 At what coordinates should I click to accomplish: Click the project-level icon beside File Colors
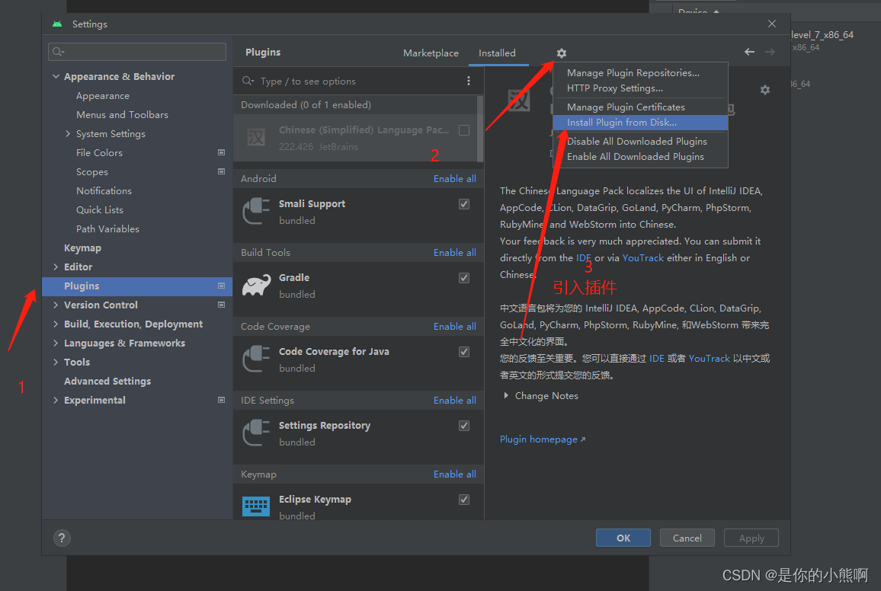[221, 152]
